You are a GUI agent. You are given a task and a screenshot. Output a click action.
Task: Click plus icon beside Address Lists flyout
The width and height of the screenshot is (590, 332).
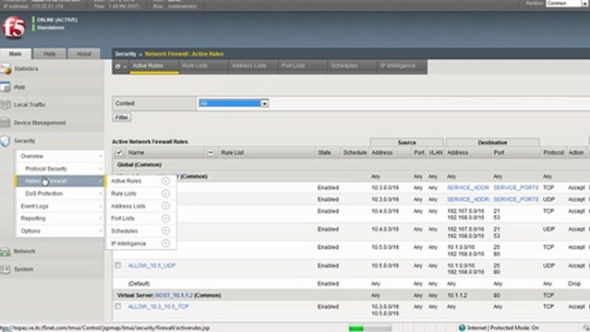[x=165, y=206]
